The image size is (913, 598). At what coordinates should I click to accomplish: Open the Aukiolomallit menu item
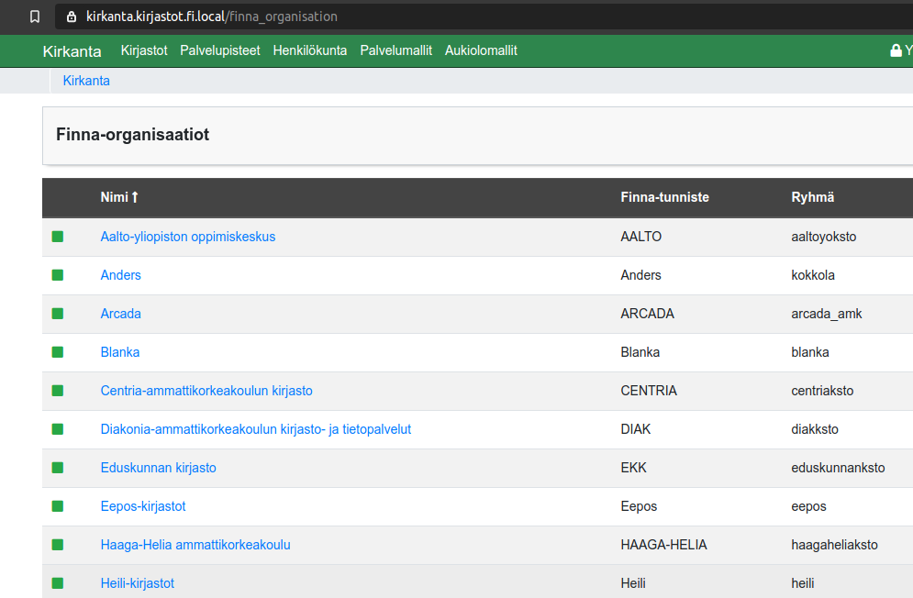point(481,50)
